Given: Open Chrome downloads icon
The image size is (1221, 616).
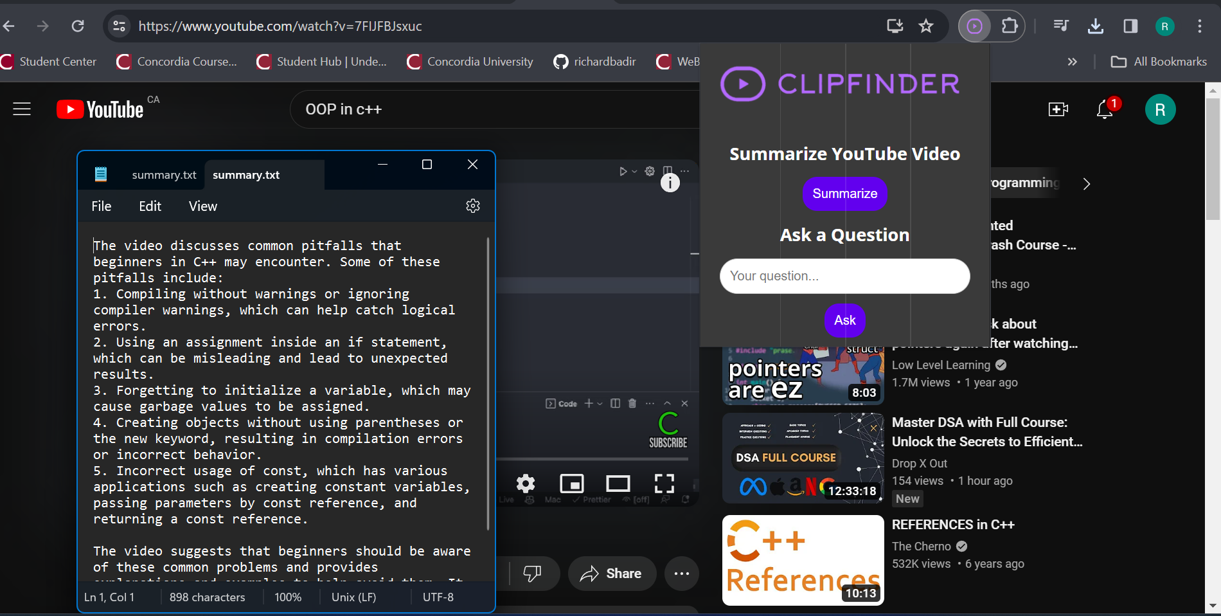Looking at the screenshot, I should tap(1096, 26).
